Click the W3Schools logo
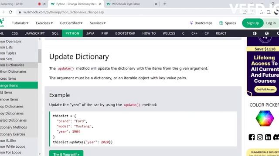 [x=2, y=23]
